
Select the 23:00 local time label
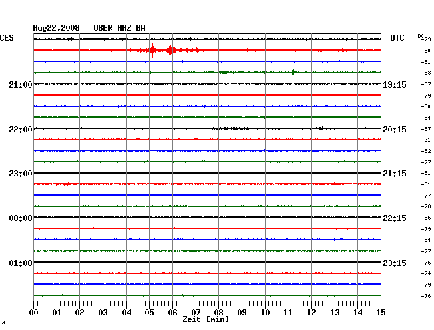tap(21, 174)
